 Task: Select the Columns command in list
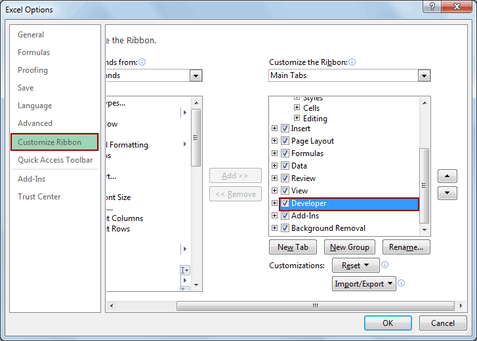(125, 218)
